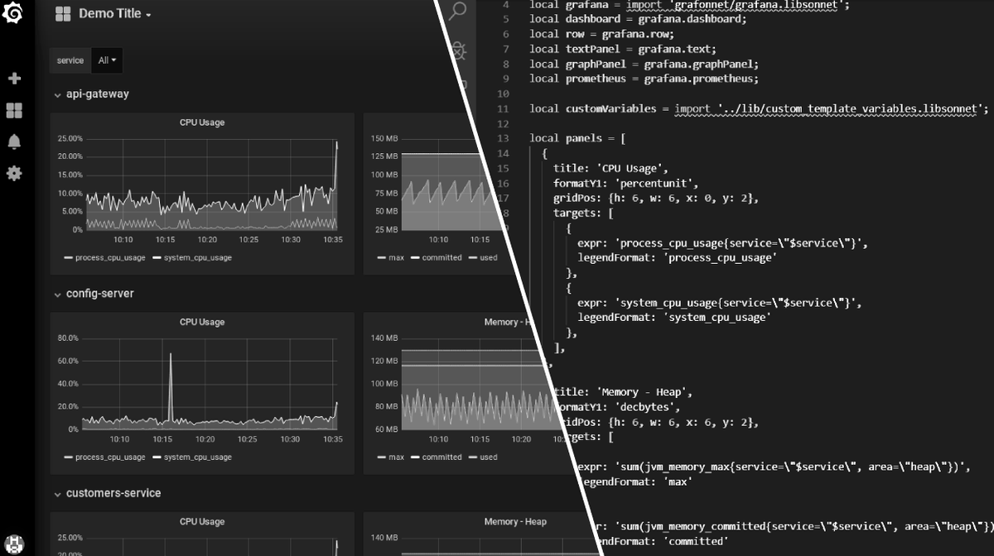The image size is (994, 556).
Task: Open the Configuration gear icon
Action: (14, 173)
